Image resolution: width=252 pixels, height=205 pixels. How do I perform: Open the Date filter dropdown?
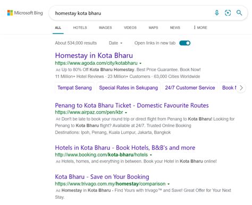pos(115,43)
